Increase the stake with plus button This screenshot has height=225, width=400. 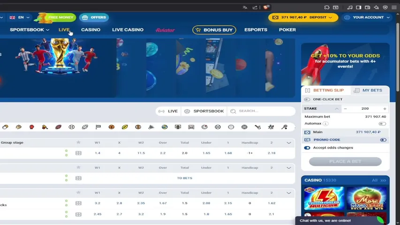385,109
